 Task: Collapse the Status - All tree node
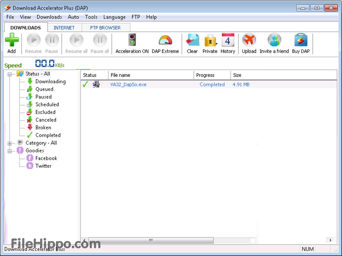tap(10, 74)
